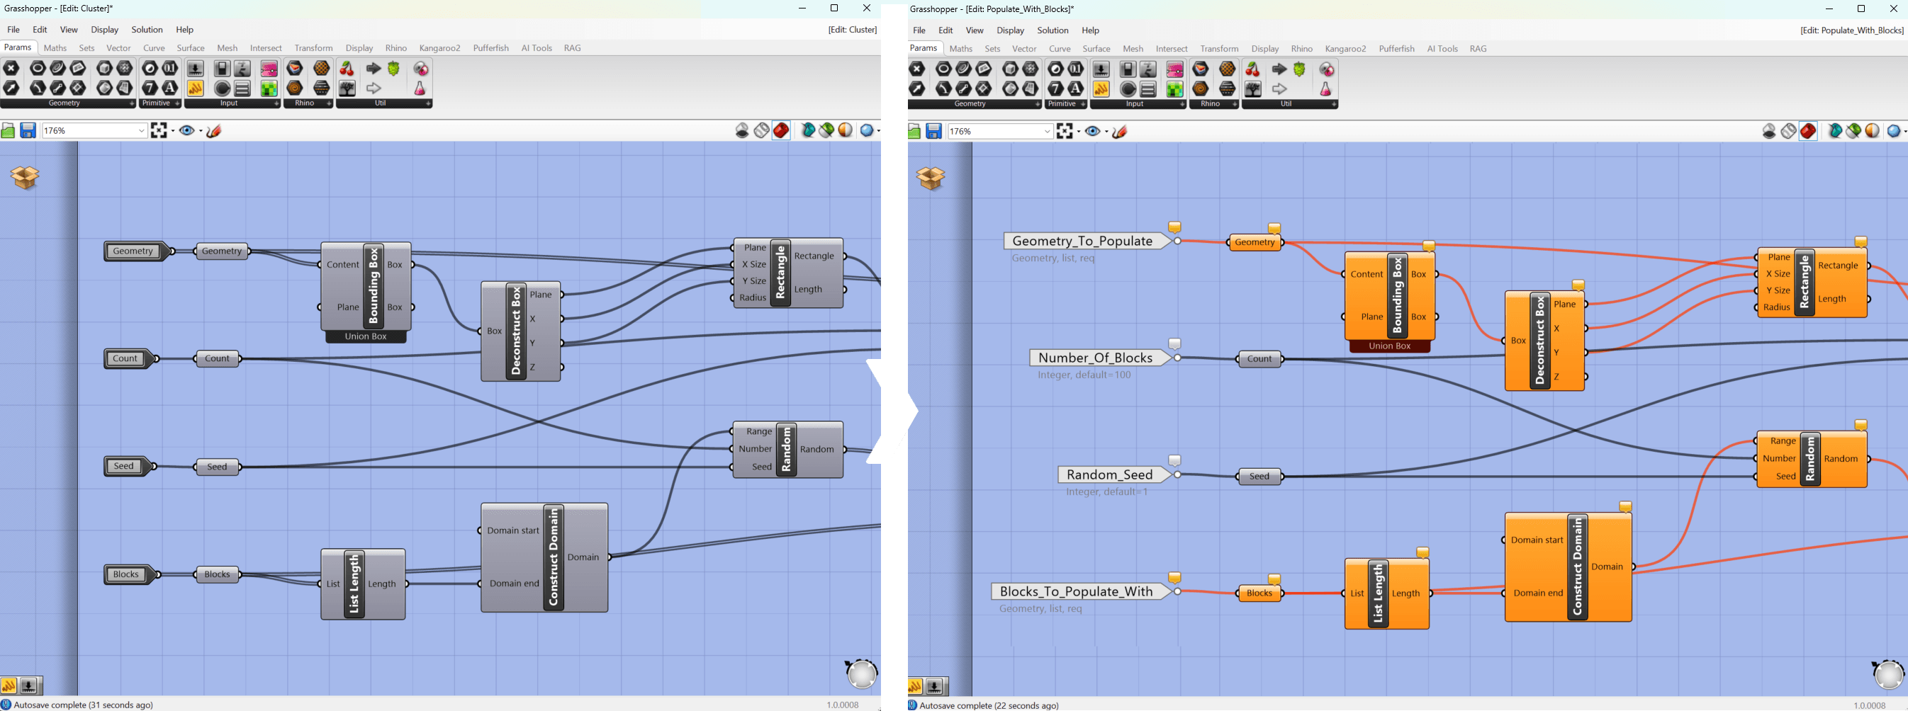Click the comment bubble above Number_Of_Blocks input

[x=1174, y=344]
